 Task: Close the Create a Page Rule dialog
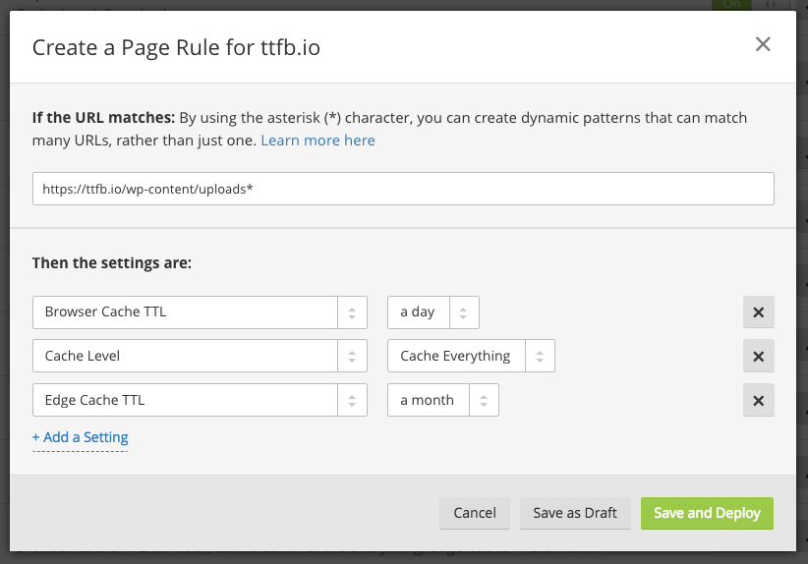point(763,44)
